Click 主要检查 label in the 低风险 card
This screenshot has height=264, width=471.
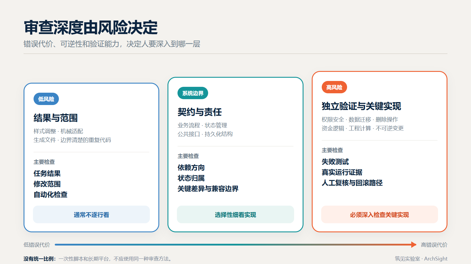tap(44, 162)
